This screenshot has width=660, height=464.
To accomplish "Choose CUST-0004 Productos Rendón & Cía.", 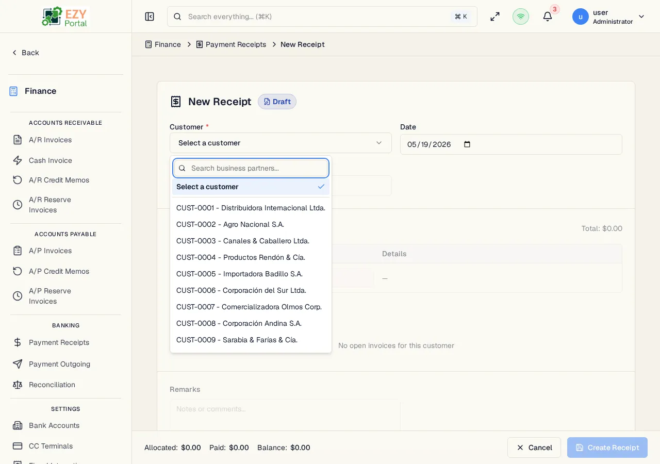I will 251,257.
